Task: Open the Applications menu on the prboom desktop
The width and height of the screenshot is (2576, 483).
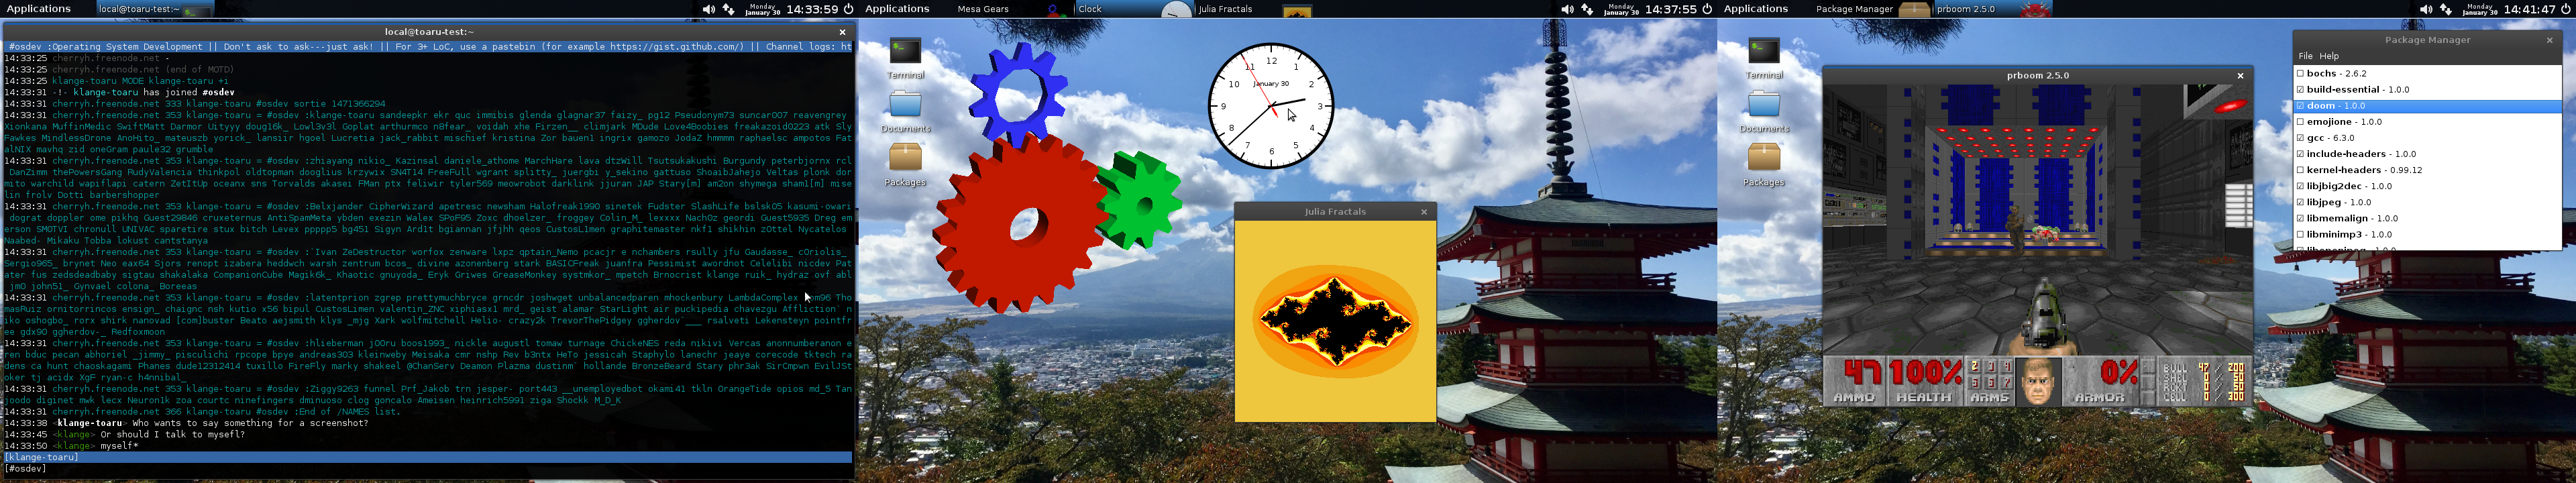Action: point(1755,9)
